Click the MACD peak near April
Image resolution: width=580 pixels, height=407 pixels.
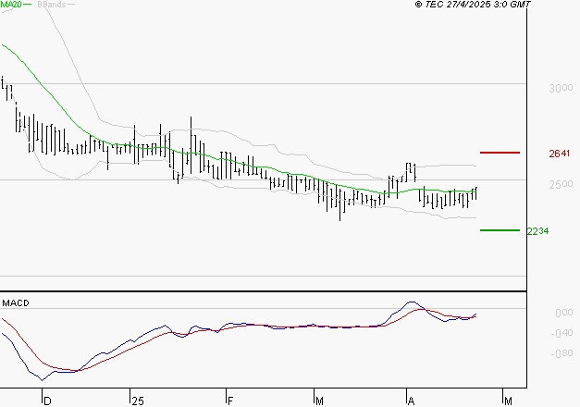click(411, 302)
